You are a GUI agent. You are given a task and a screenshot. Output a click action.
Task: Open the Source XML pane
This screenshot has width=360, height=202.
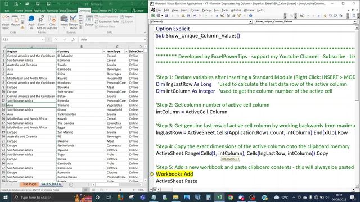click(x=89, y=21)
